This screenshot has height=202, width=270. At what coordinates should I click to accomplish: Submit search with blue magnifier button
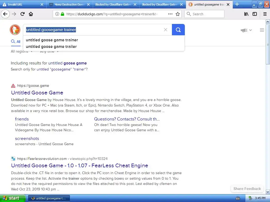point(178,30)
